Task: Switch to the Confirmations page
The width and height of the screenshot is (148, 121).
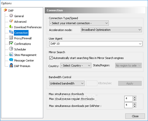Action: [22, 44]
